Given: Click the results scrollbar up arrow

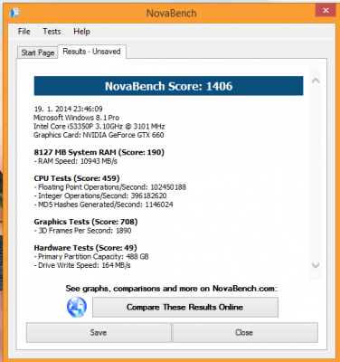Looking at the screenshot, I should click(316, 81).
